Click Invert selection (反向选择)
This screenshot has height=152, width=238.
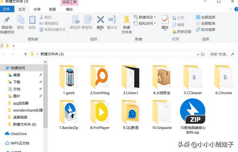point(206,29)
